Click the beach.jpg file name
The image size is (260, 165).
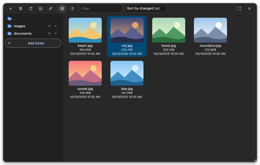85,46
